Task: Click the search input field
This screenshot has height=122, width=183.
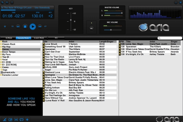Action: 170,38
